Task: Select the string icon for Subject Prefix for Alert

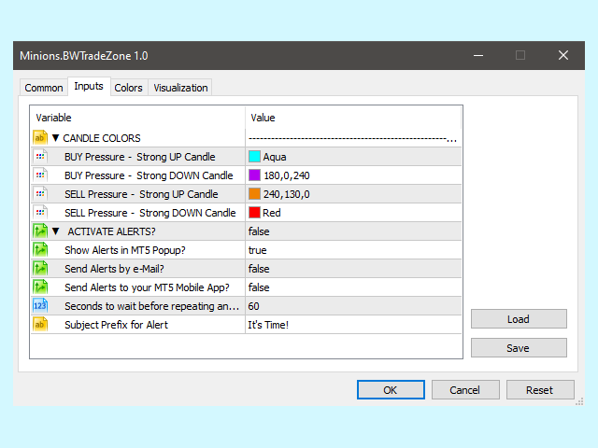Action: coord(40,325)
